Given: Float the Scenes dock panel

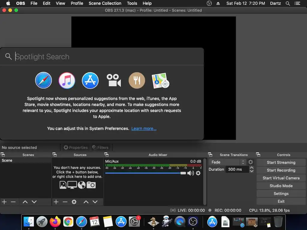Looking at the screenshot, I should (3, 155).
